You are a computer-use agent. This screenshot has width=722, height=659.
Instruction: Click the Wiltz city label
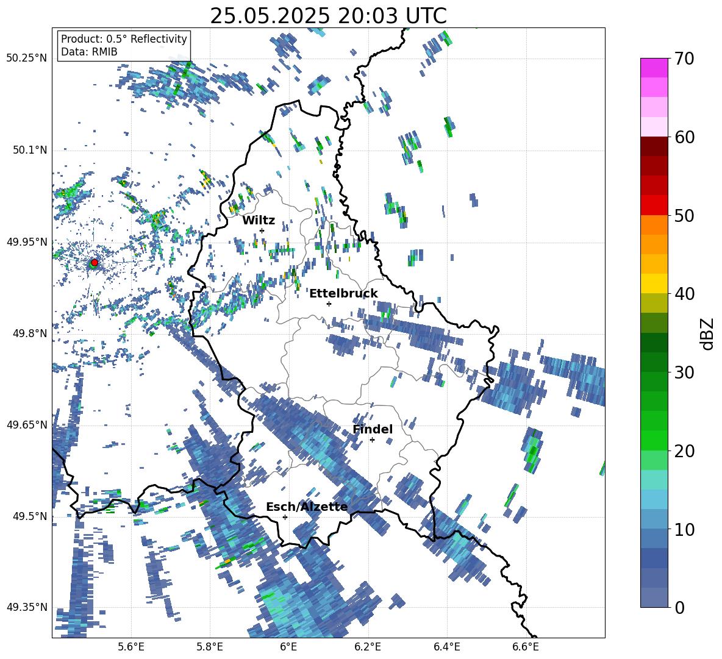pyautogui.click(x=259, y=221)
